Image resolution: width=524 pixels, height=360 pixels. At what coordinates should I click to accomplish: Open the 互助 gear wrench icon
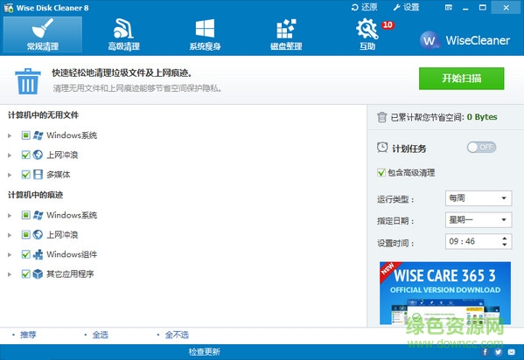coord(367,29)
